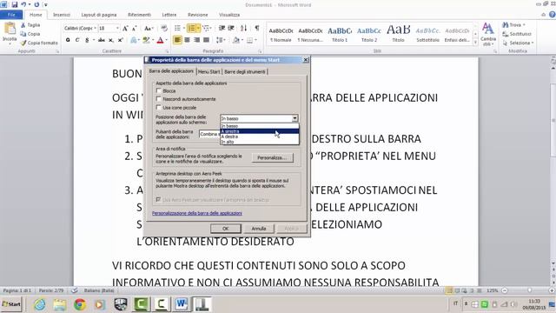Screen dimensions: 556x313
Task: Click the Personalizza... button
Action: pyautogui.click(x=272, y=157)
